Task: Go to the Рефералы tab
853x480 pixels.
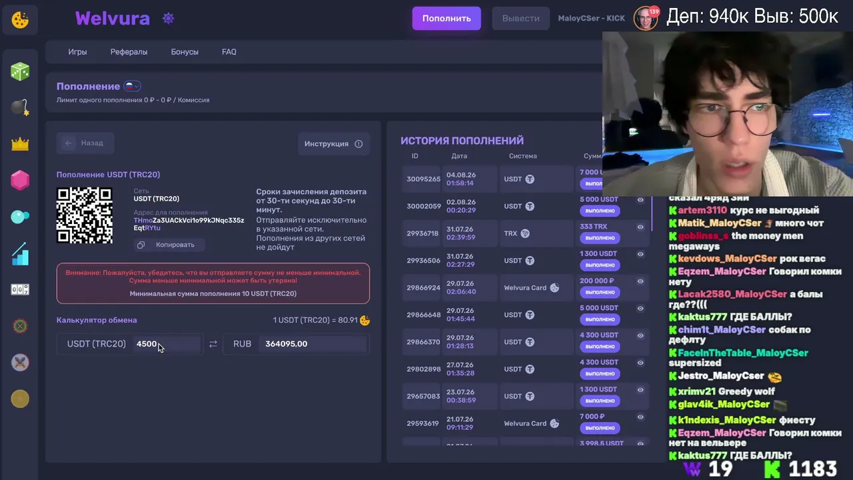Action: click(x=129, y=52)
